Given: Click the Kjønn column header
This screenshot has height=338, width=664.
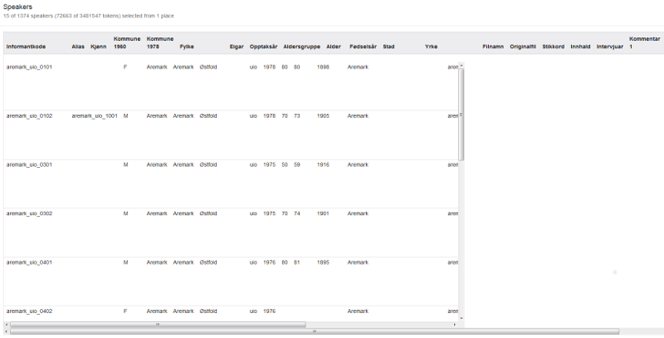Looking at the screenshot, I should [99, 47].
